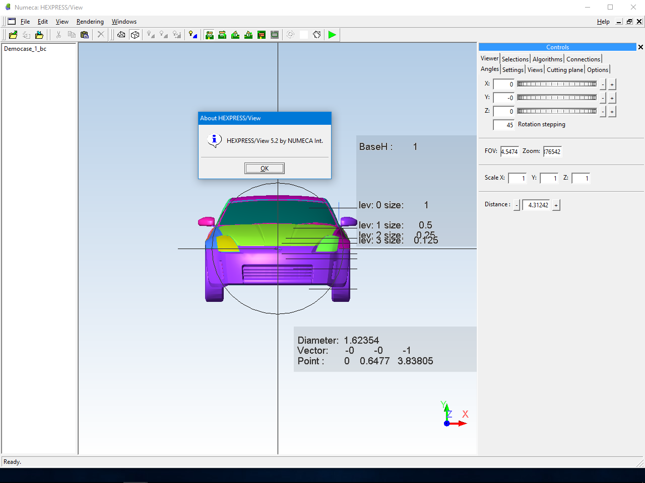
Task: Click the lightbulb lighting icon
Action: tap(193, 35)
